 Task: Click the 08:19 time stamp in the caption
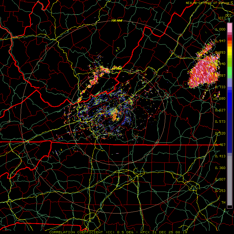tap(181, 232)
